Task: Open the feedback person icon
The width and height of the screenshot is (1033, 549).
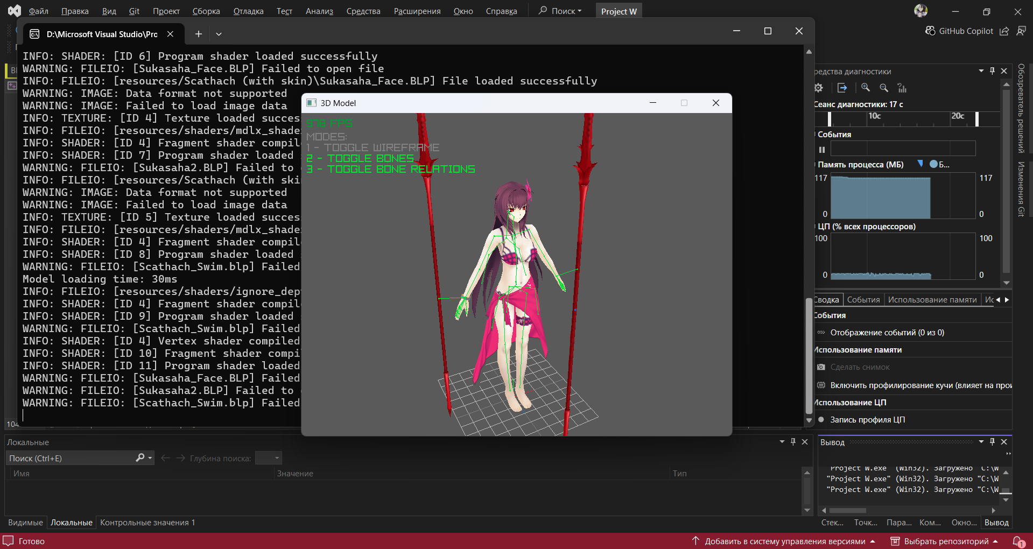Action: pyautogui.click(x=1021, y=31)
